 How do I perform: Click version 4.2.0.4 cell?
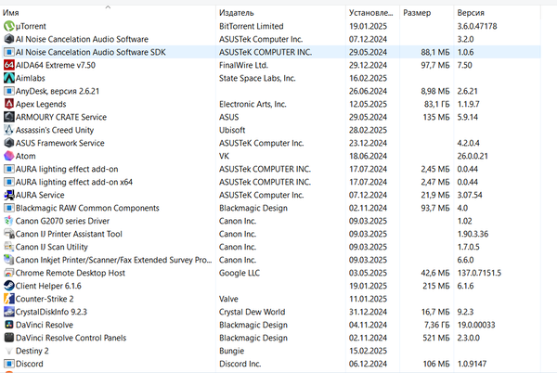468,143
